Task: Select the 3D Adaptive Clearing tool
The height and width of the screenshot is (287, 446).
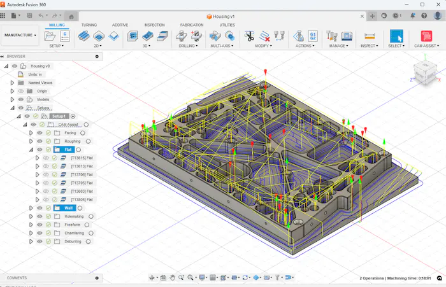Action: click(x=133, y=36)
